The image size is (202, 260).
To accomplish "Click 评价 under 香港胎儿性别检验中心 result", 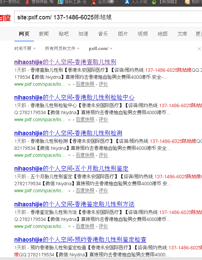I will pyautogui.click(x=103, y=119).
